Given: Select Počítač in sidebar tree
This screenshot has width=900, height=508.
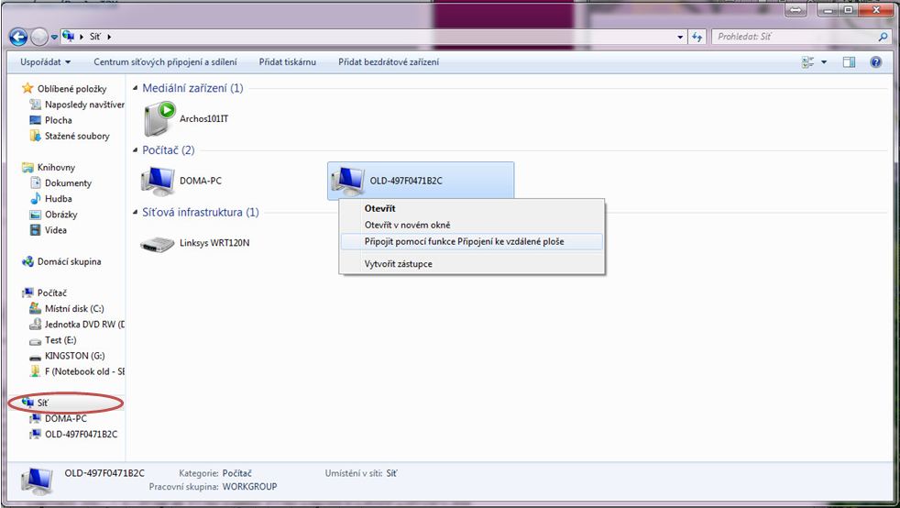Looking at the screenshot, I should coord(44,293).
